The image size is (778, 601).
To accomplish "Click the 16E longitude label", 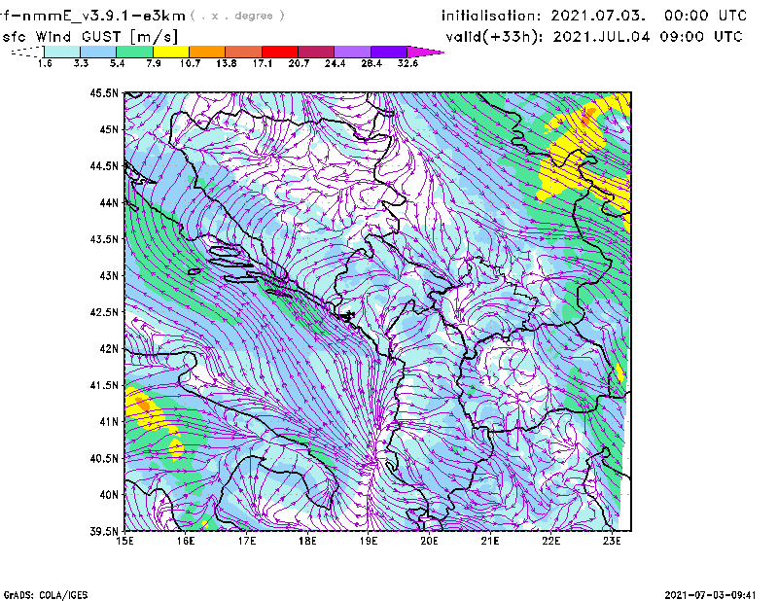I will pos(186,541).
